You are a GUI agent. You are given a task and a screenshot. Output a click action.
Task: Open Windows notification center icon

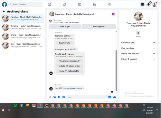[157, 110]
